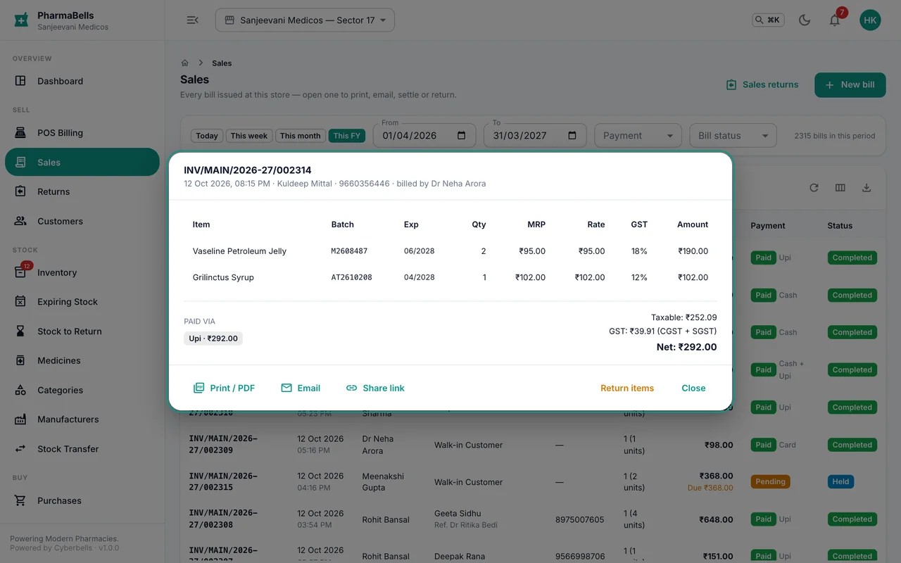
Task: Open the Purchases page
Action: 82,500
